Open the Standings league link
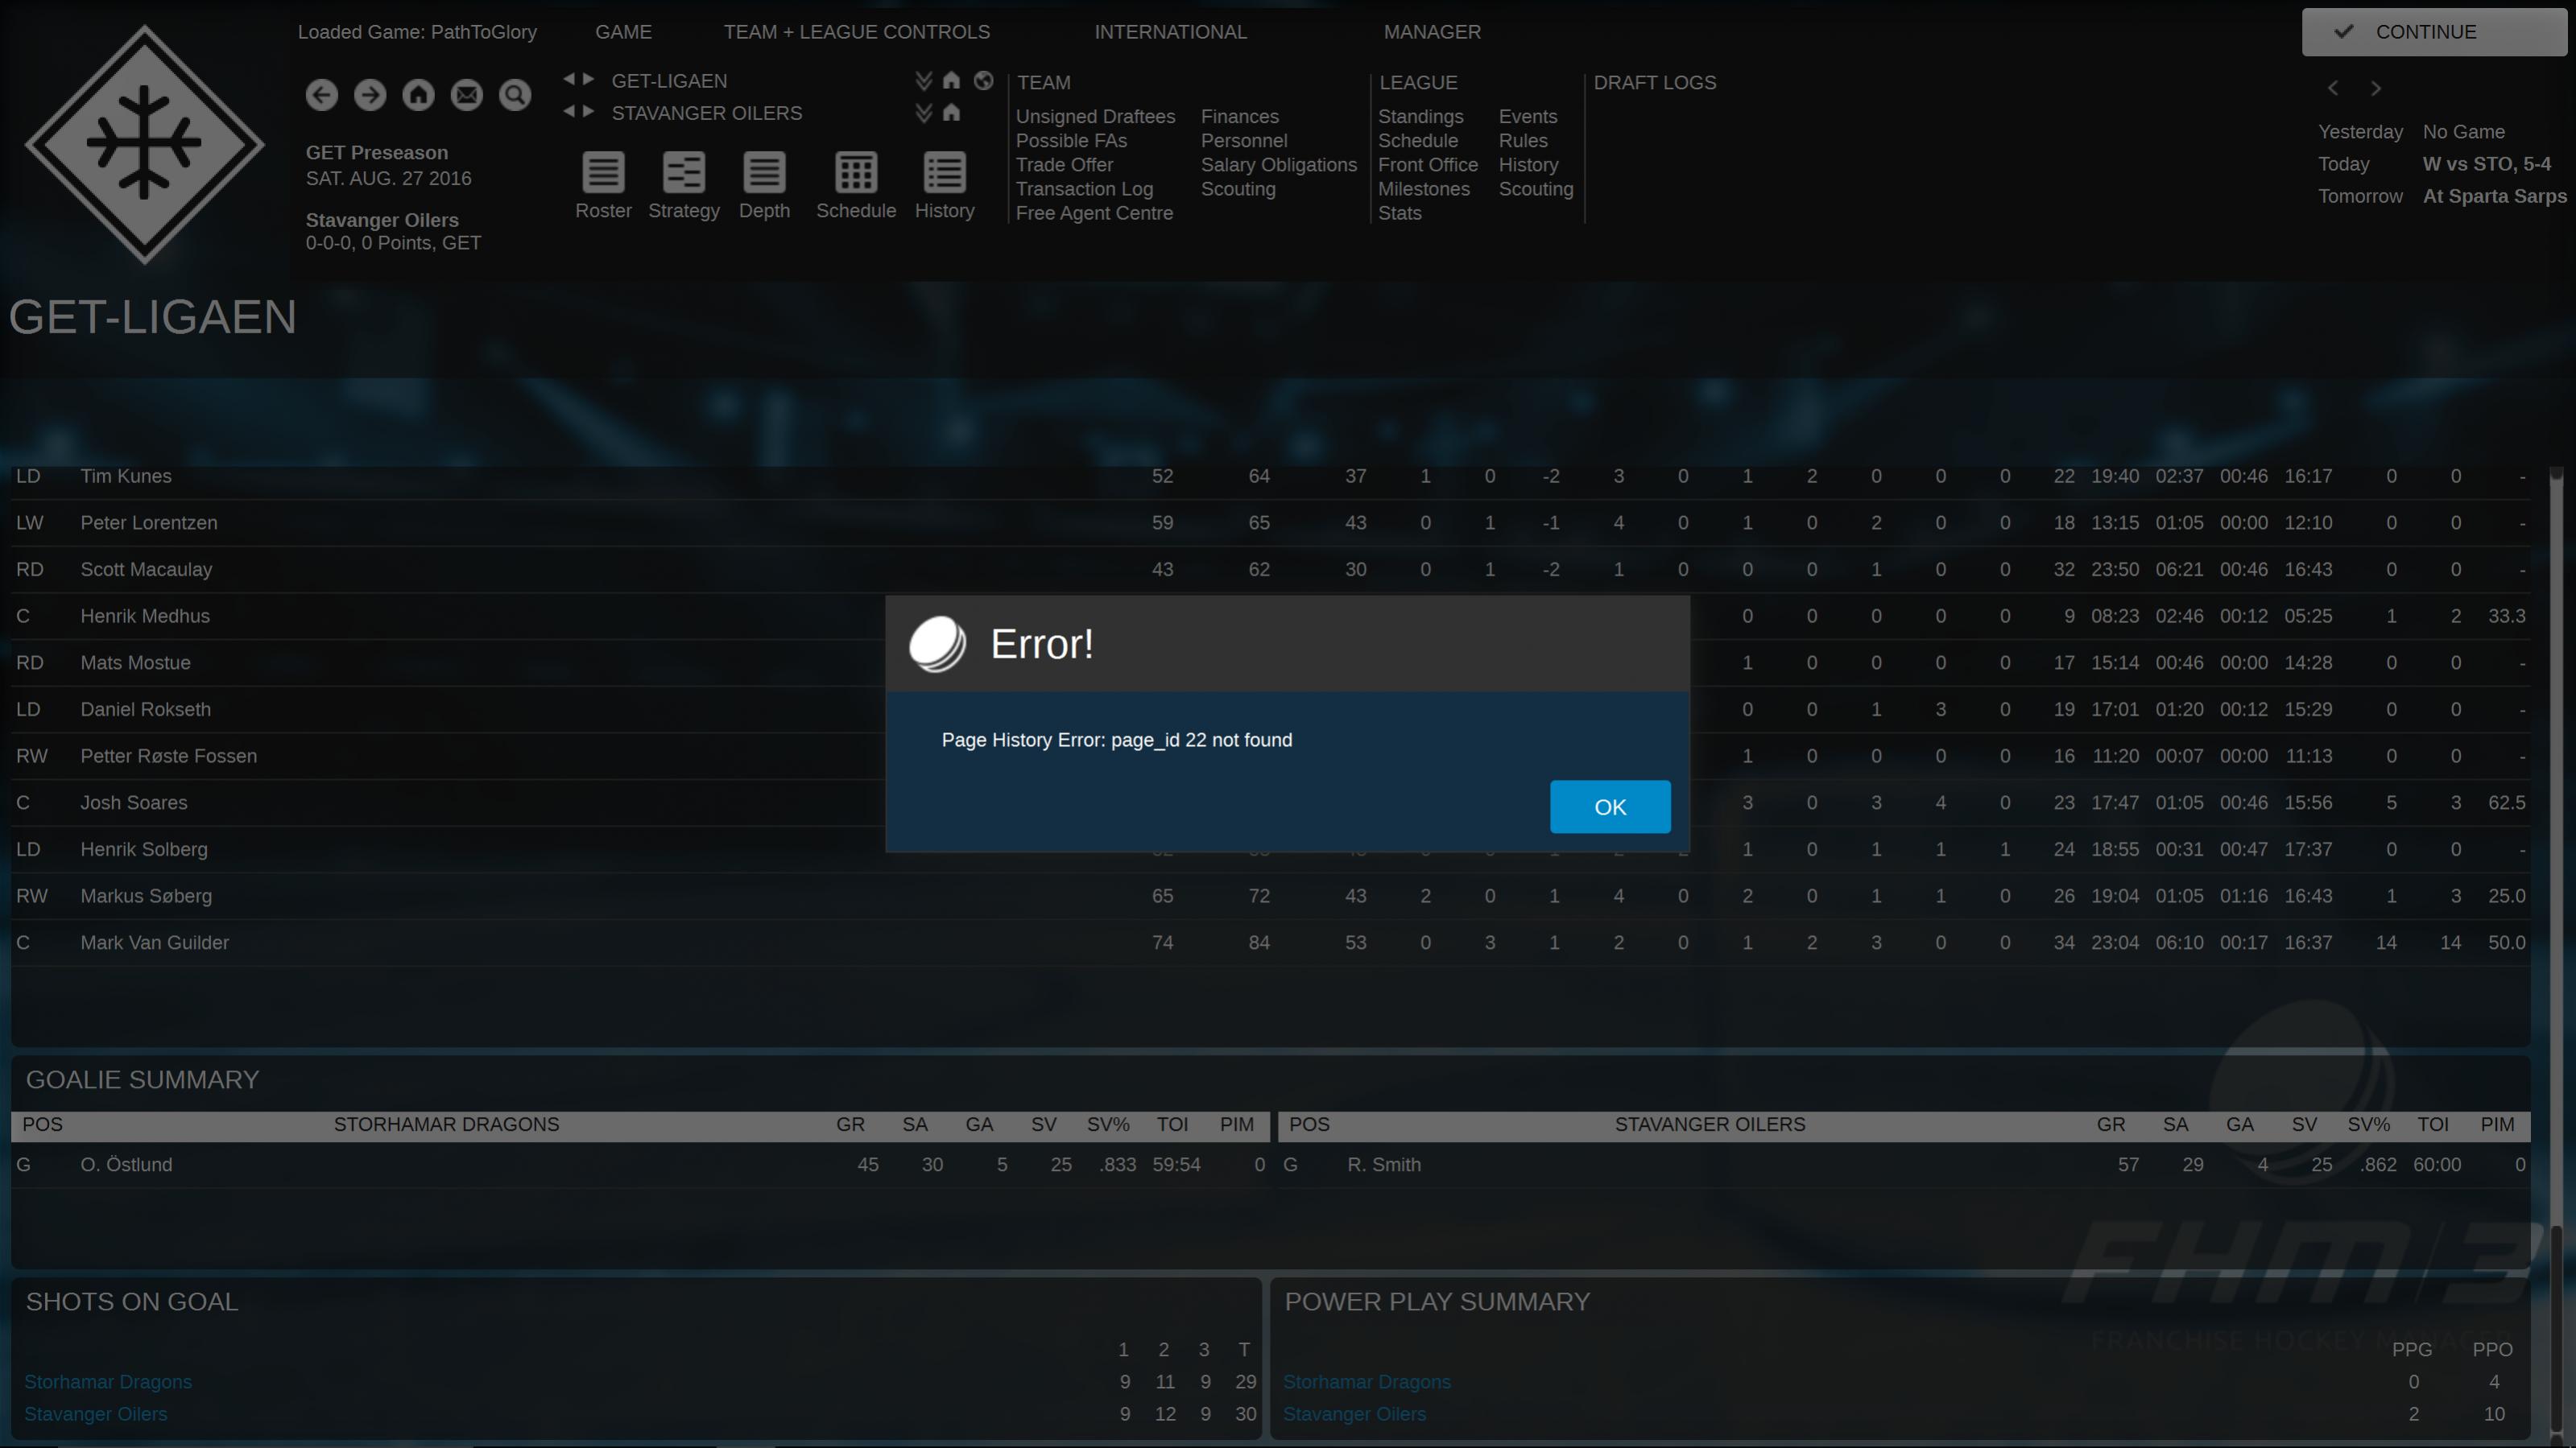The image size is (2576, 1448). coord(1420,117)
